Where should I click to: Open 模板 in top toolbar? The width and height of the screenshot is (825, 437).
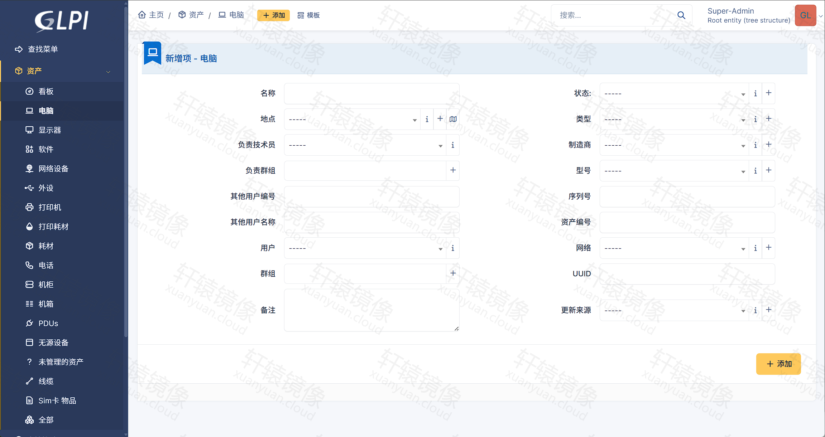(x=308, y=15)
